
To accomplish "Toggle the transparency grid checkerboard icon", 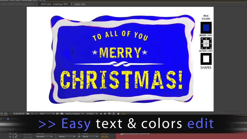I will (62, 114).
